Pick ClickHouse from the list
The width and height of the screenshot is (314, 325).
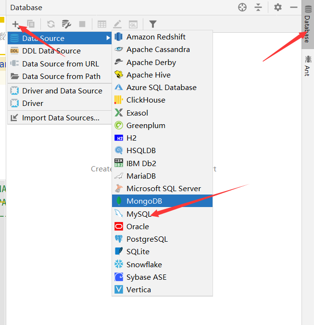[162, 100]
